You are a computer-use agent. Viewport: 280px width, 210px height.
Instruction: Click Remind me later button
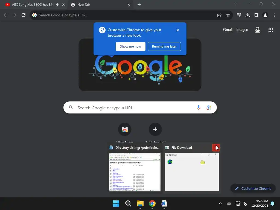164,46
